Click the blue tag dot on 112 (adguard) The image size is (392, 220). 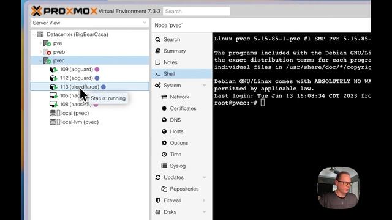coord(97,78)
